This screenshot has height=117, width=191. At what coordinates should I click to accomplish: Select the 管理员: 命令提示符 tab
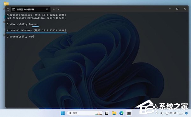click(x=31, y=9)
